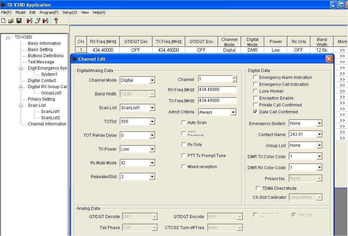Open the TX Power dropdown

pos(152,149)
